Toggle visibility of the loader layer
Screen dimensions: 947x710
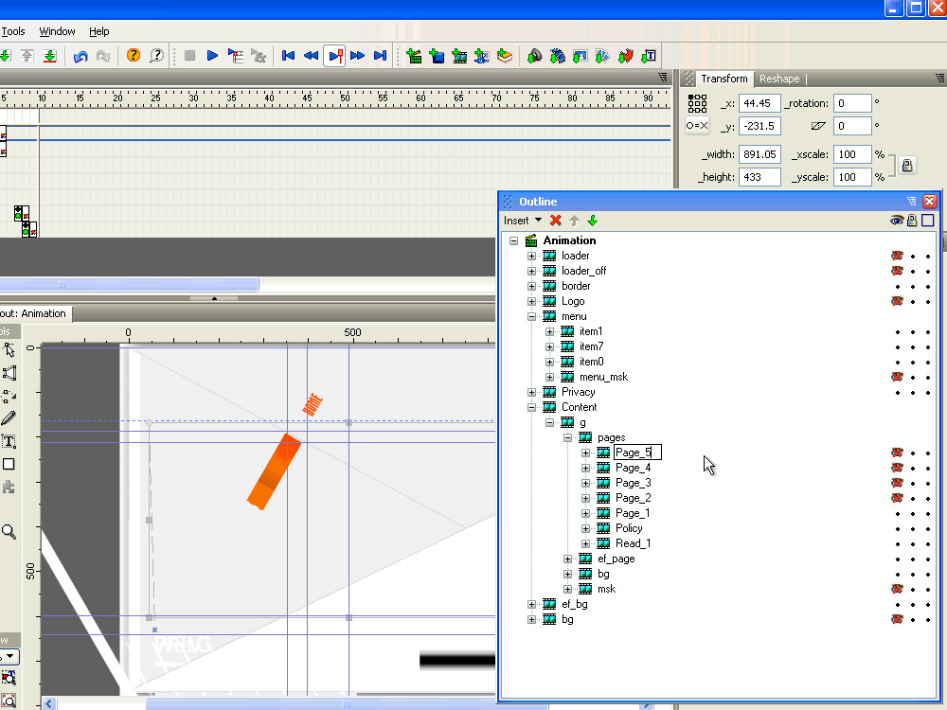point(896,256)
